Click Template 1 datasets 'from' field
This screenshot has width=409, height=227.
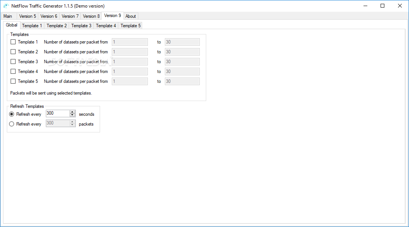pos(130,42)
